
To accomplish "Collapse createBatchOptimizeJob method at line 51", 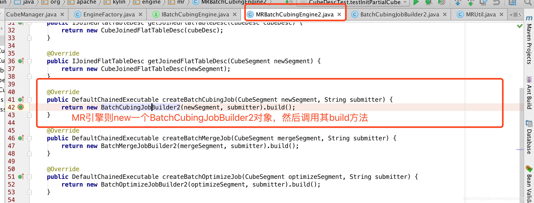I will tap(30, 177).
